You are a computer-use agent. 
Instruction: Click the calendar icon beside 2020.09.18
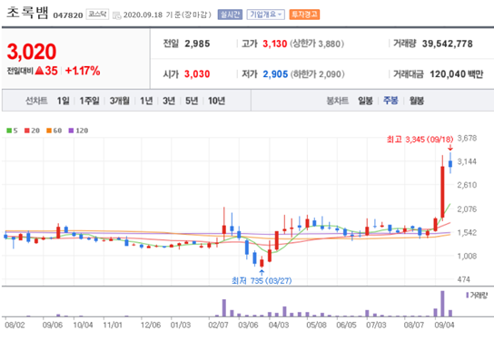(116, 15)
